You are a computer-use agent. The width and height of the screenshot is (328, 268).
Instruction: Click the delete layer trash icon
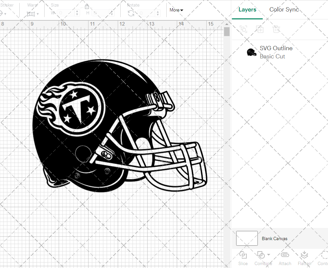(x=276, y=29)
